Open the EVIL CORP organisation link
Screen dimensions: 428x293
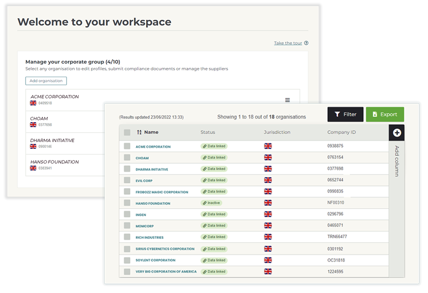pyautogui.click(x=144, y=181)
